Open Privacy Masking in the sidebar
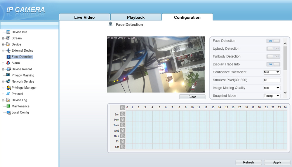The width and height of the screenshot is (292, 167). coord(23,75)
